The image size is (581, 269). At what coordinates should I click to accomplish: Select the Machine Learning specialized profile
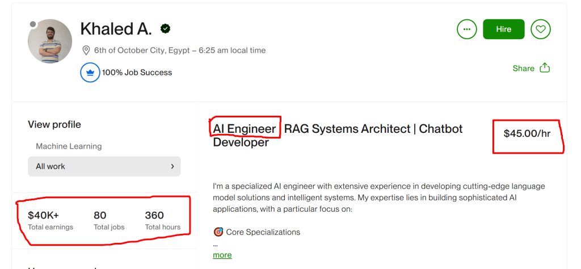(69, 146)
